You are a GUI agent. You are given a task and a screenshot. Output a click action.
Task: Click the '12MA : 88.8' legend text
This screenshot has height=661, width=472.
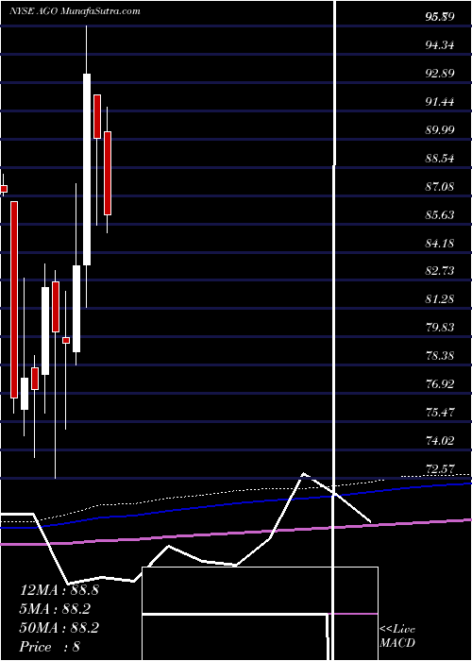click(59, 590)
